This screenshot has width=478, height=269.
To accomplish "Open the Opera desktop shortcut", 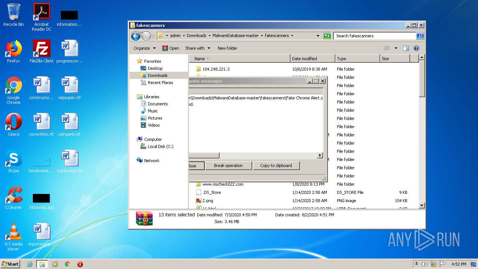I will (13, 125).
